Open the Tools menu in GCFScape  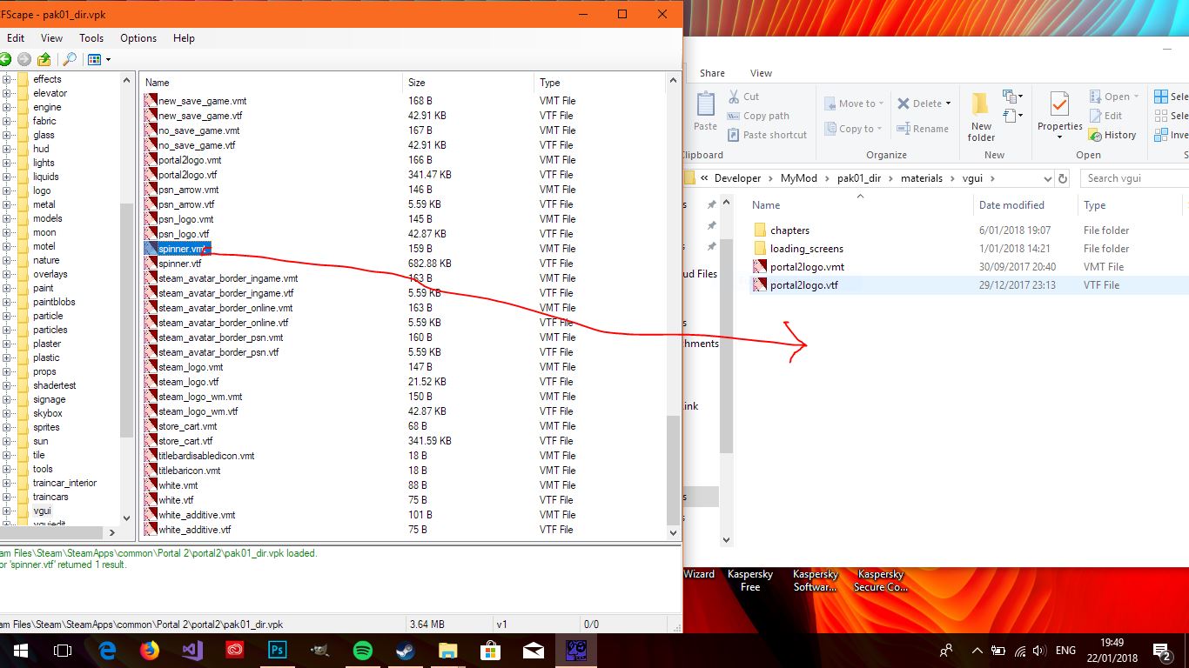[x=91, y=38]
